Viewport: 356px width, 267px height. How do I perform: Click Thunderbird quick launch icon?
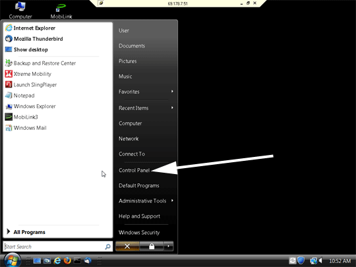88,260
